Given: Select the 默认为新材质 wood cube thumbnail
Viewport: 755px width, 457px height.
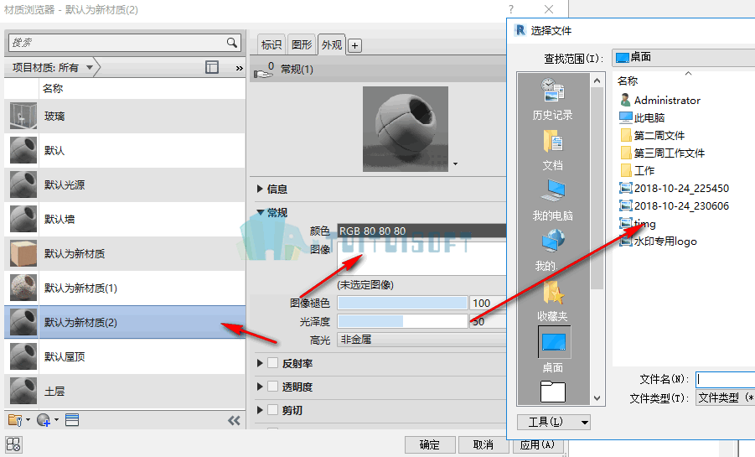Looking at the screenshot, I should point(23,253).
